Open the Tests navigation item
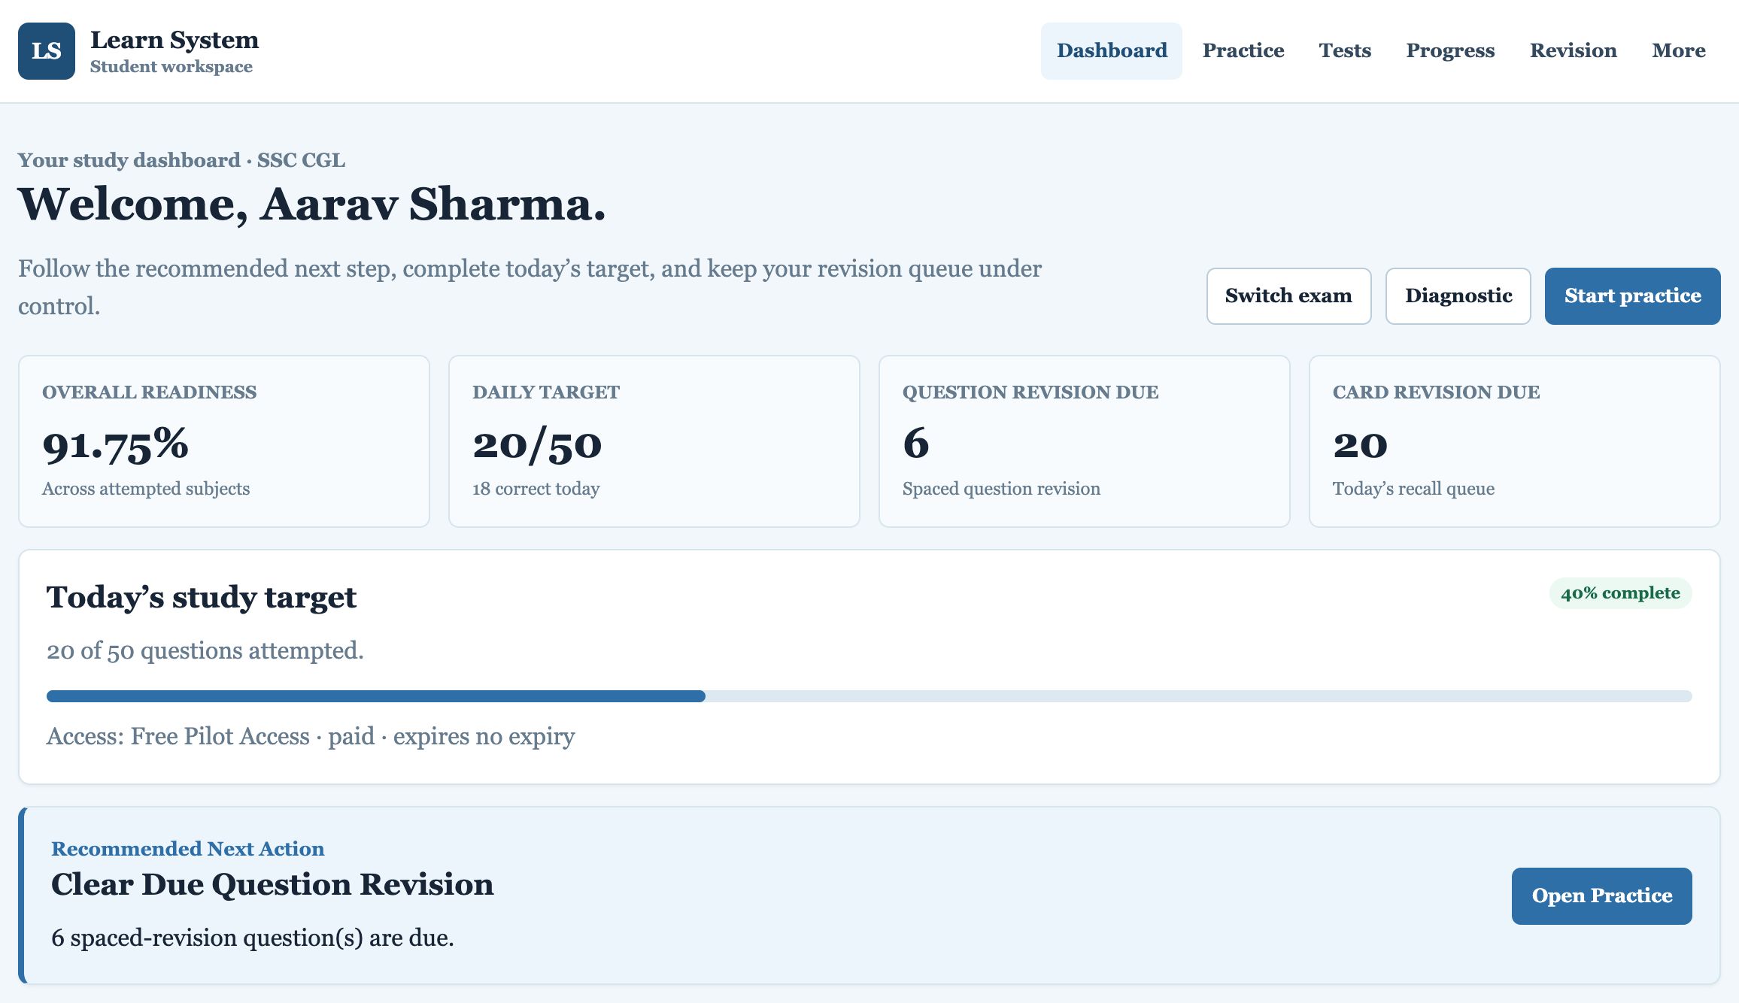1739x1003 pixels. pos(1345,51)
